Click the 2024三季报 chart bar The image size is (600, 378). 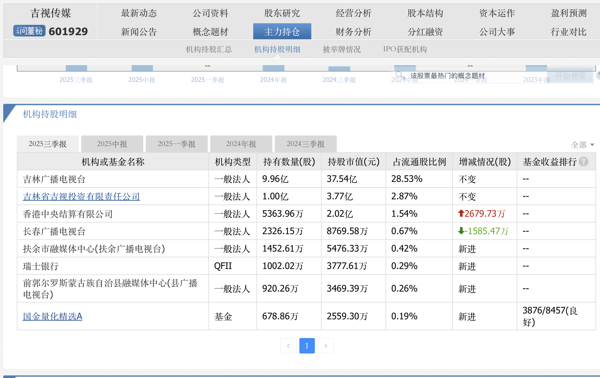pyautogui.click(x=339, y=69)
